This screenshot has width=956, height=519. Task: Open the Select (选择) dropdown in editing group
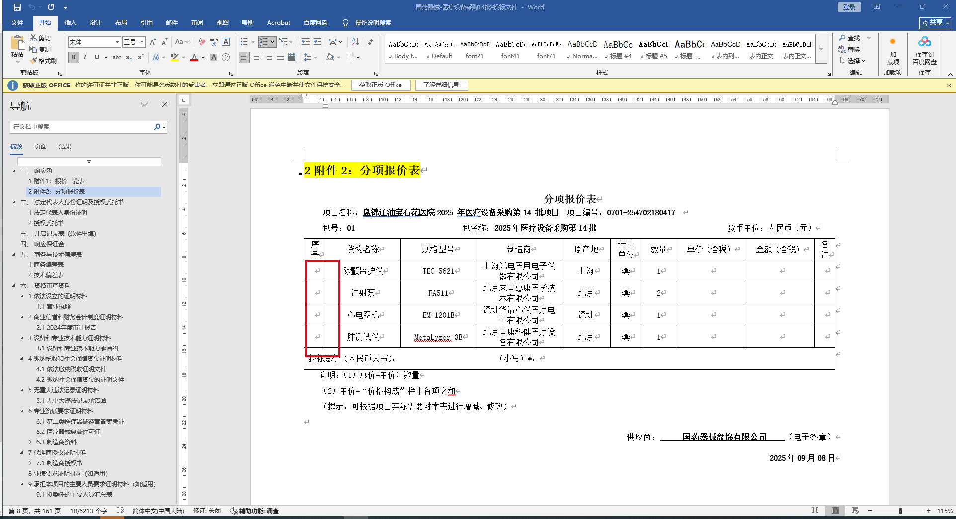pos(853,61)
